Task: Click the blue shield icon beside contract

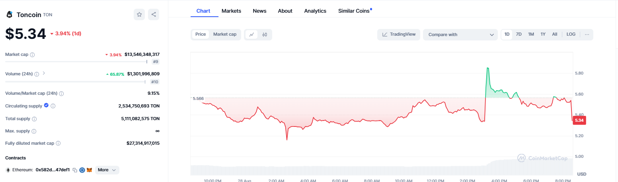Action: pyautogui.click(x=82, y=170)
